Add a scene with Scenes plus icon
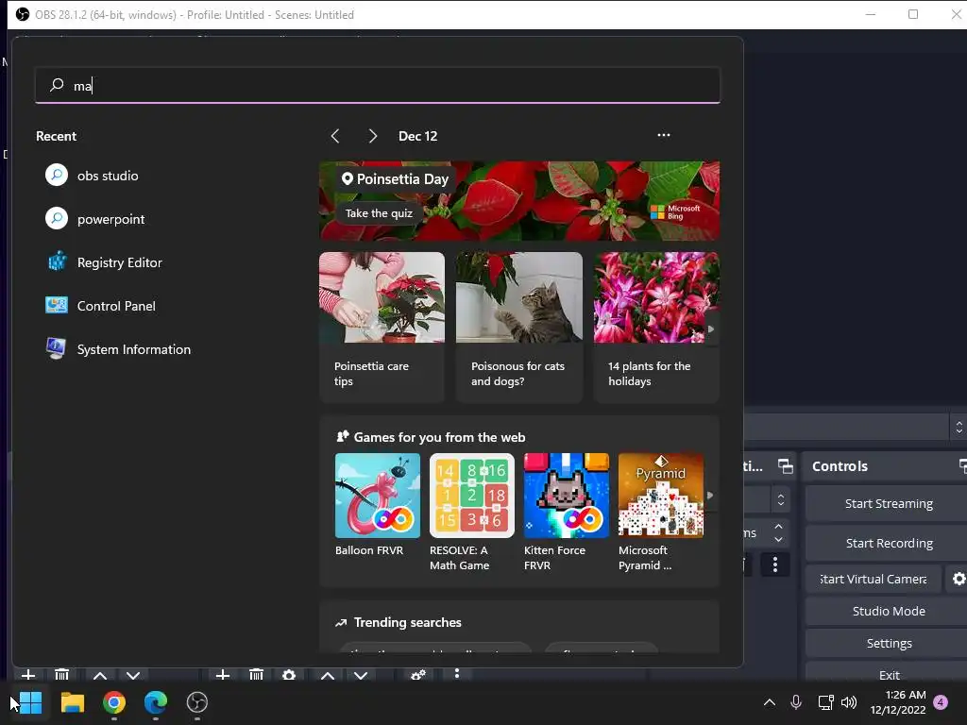The width and height of the screenshot is (967, 725). click(28, 675)
